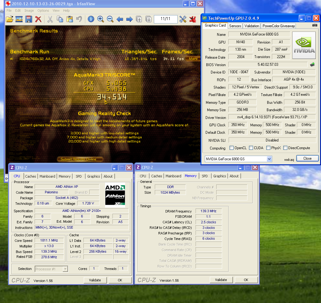321x303 pixels.
Task: Click the Core Speed 1811.1 MHz value
Action: tap(49, 240)
